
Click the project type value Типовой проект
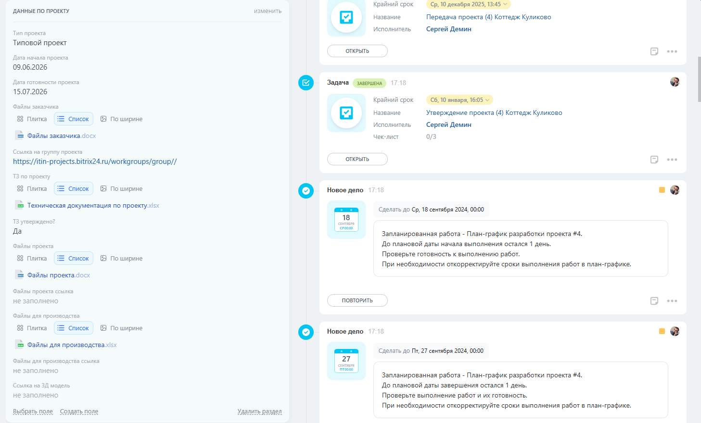click(x=40, y=43)
